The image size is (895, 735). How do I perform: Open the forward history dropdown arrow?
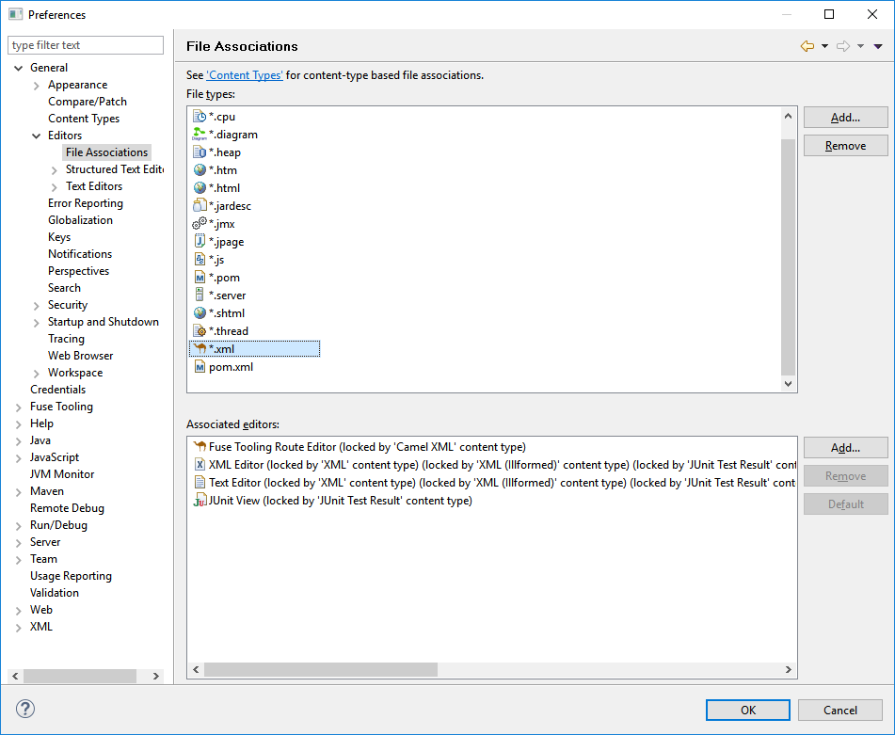coord(861,46)
